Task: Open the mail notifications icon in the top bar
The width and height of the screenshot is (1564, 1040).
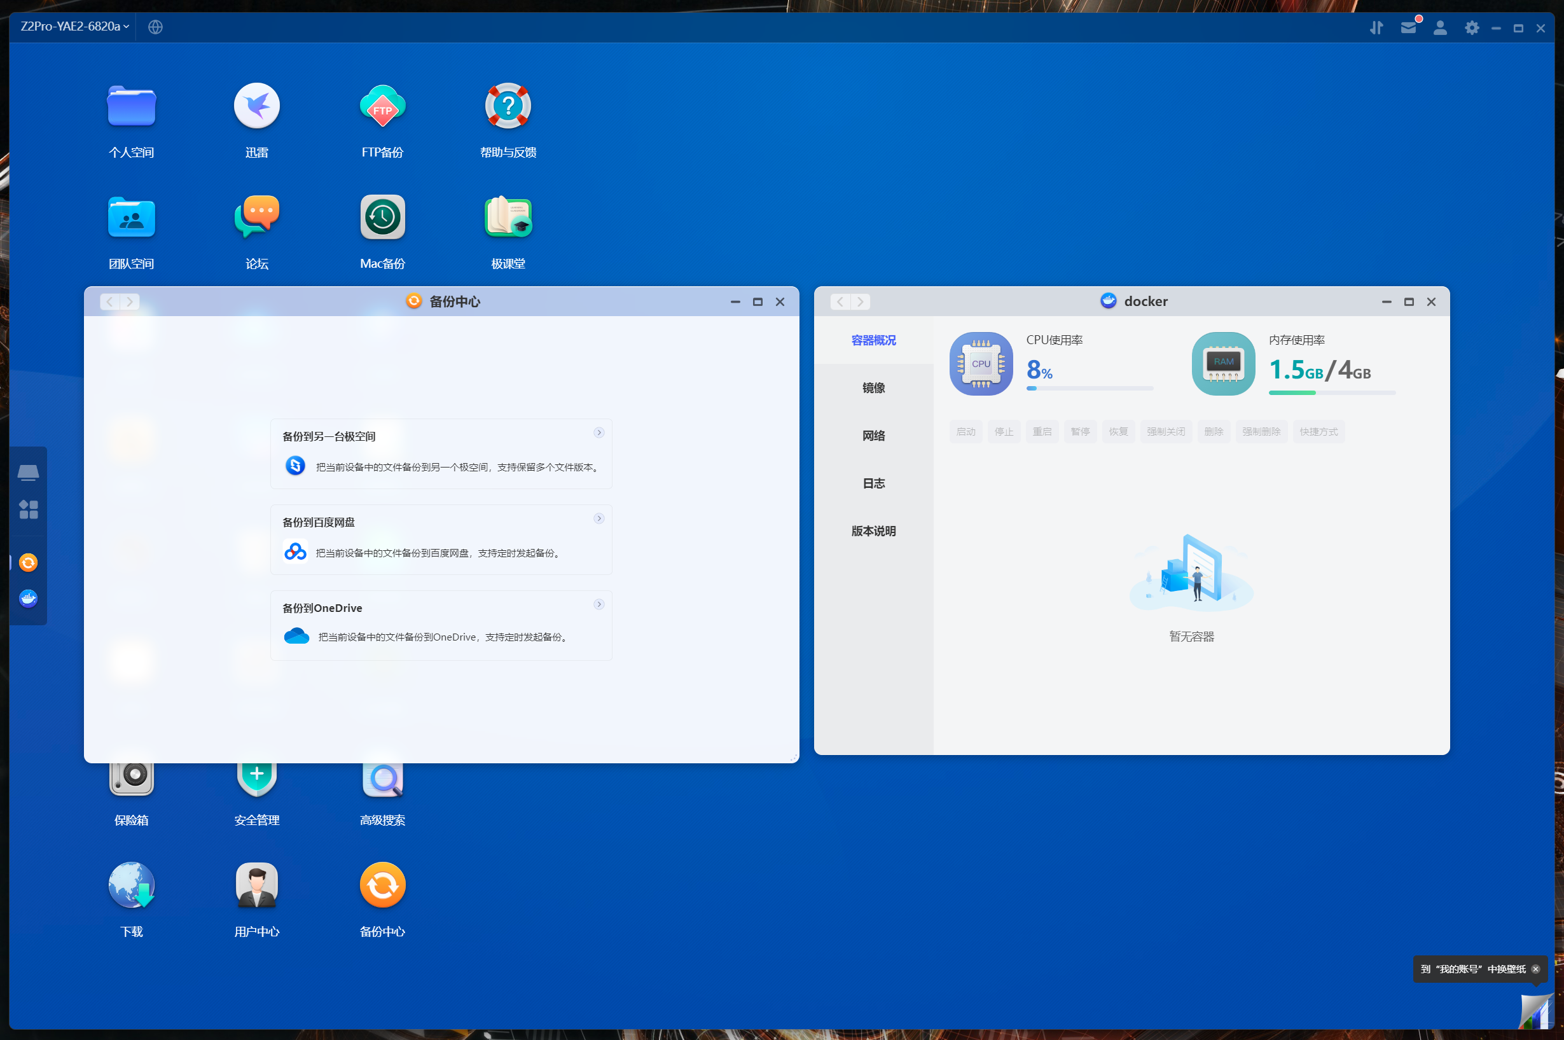Action: pos(1408,27)
